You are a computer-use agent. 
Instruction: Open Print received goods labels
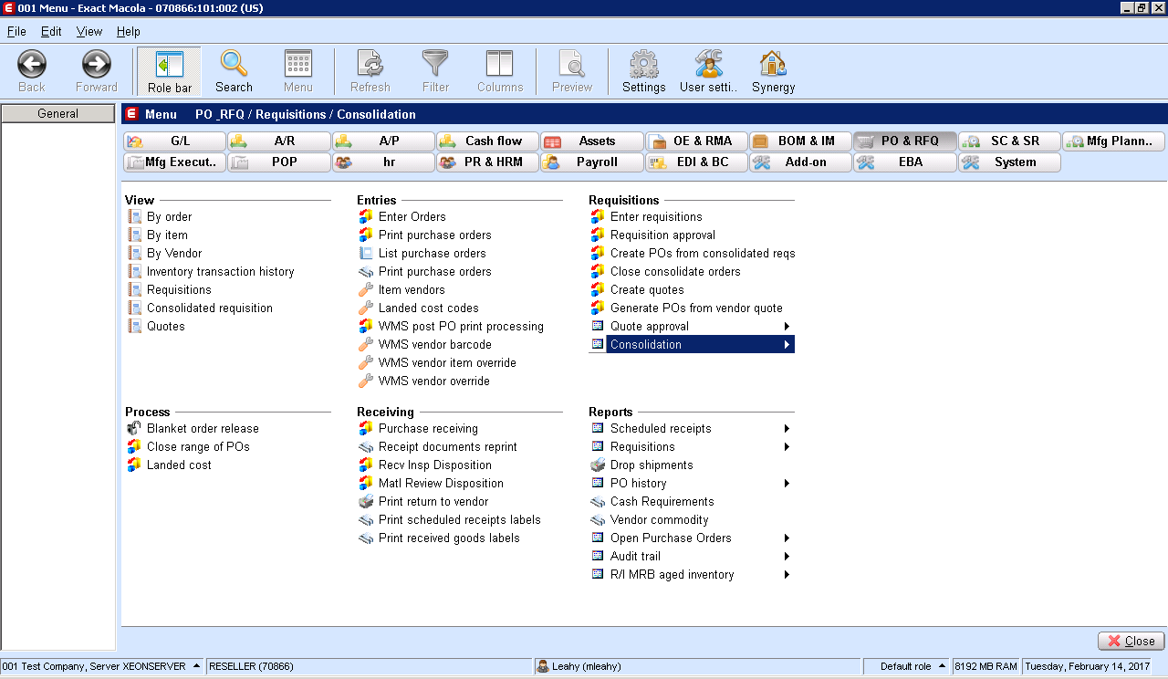(449, 538)
